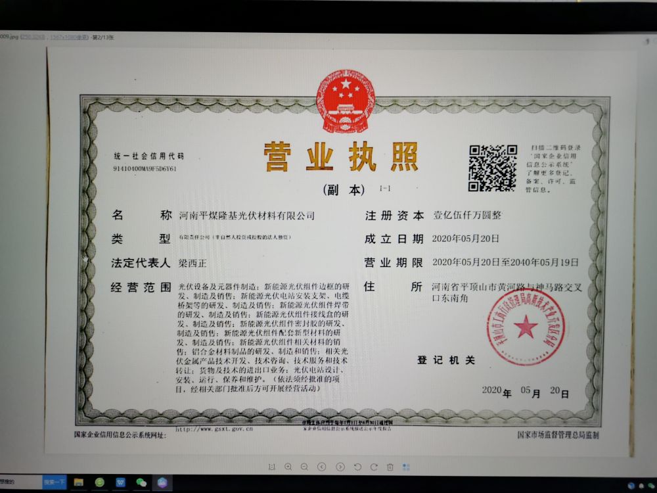The height and width of the screenshot is (493, 657).
Task: Click the URL http://www.gsxt.gov.cn
Action: tap(214, 429)
